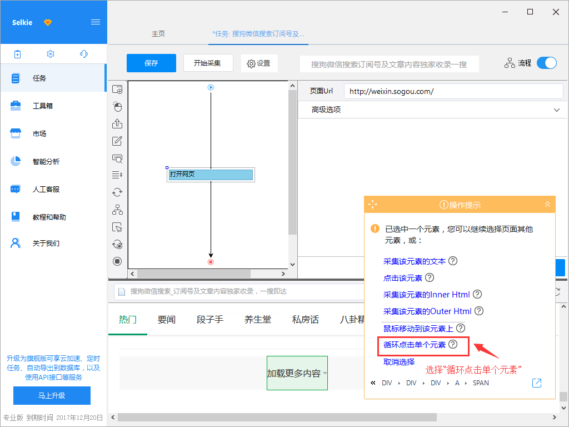This screenshot has width=569, height=427.
Task: Select the mouse hover pointer tool
Action: point(117,227)
